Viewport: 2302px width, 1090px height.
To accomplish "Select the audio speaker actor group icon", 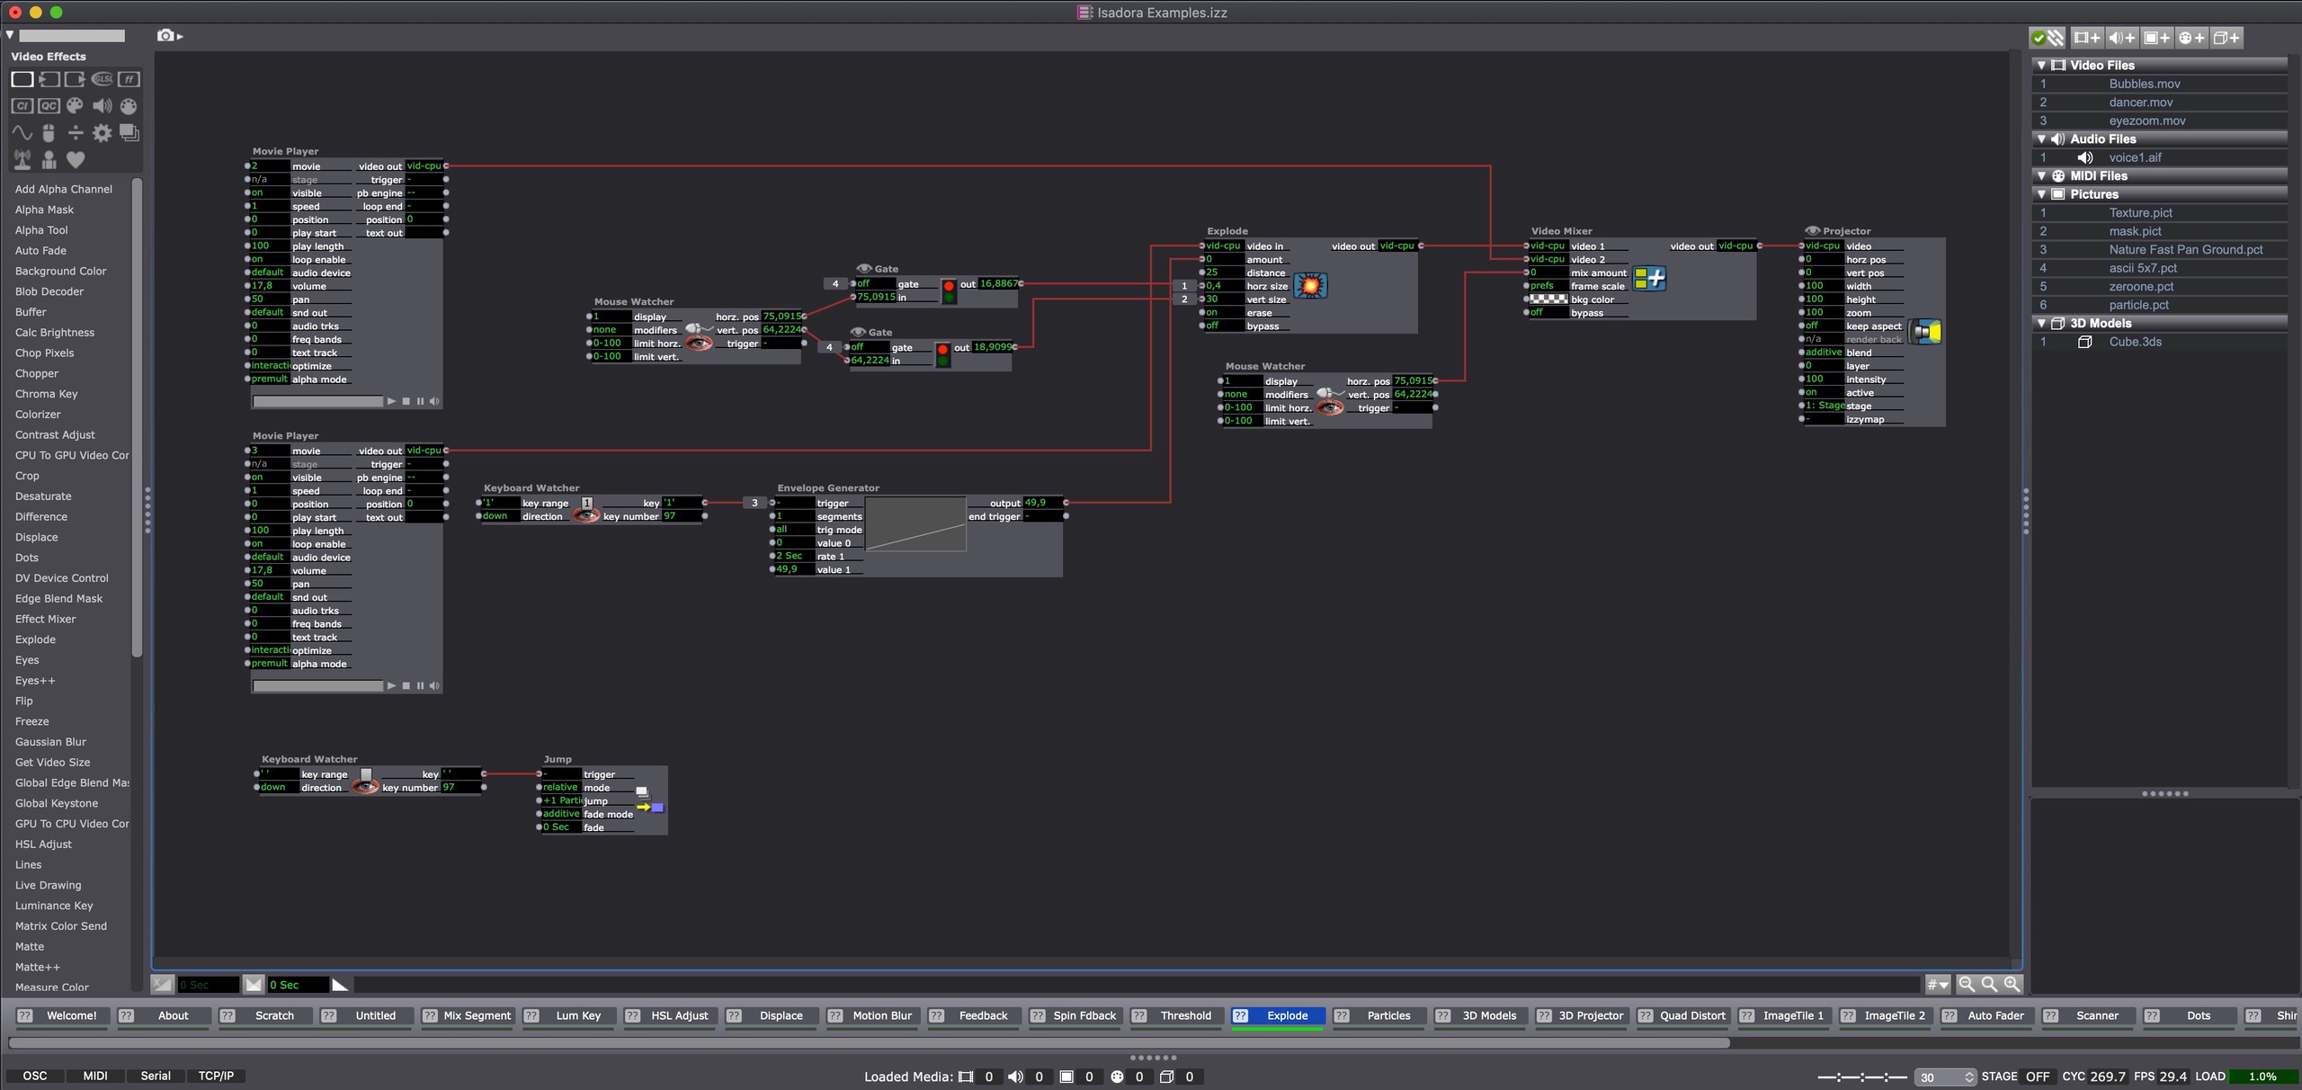I will pos(103,106).
